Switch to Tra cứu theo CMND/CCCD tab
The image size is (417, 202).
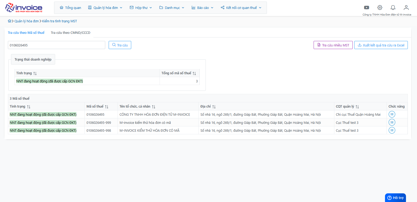point(71,33)
